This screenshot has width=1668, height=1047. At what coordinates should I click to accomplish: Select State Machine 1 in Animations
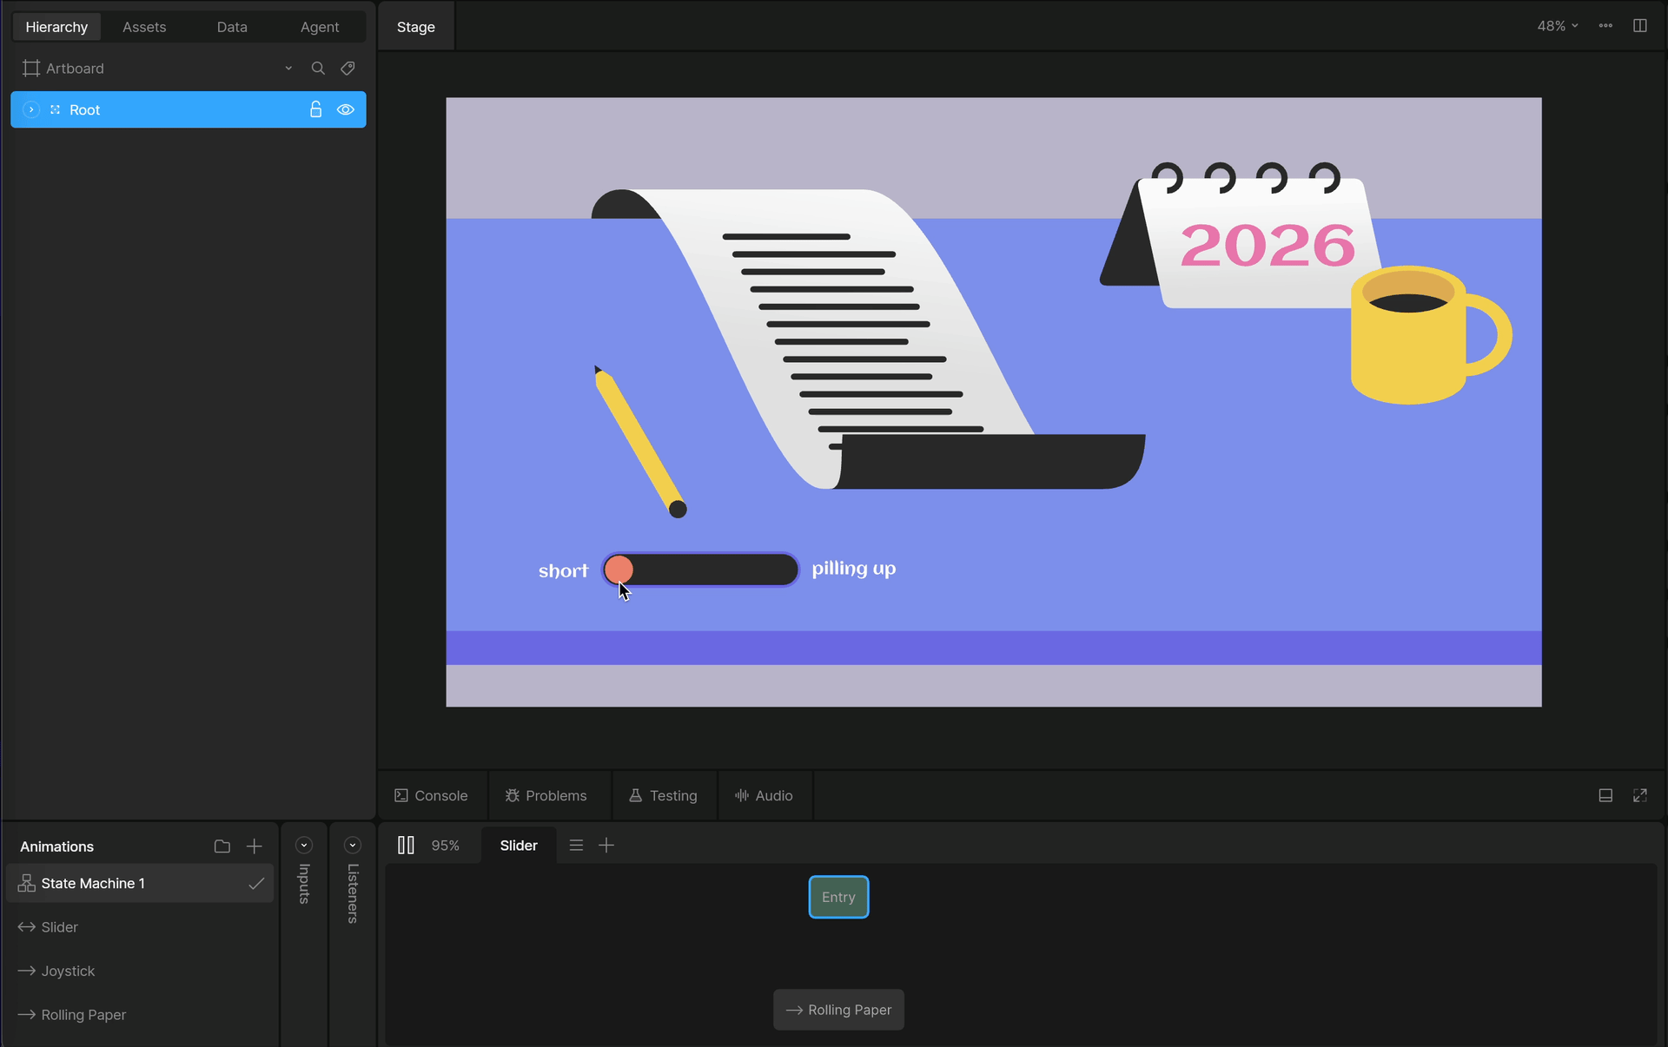[140, 883]
